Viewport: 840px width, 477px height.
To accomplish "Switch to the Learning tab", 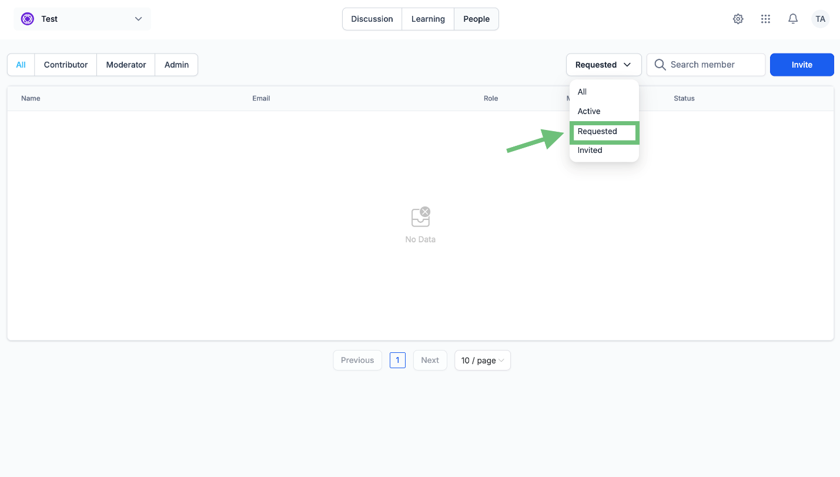I will pos(428,19).
